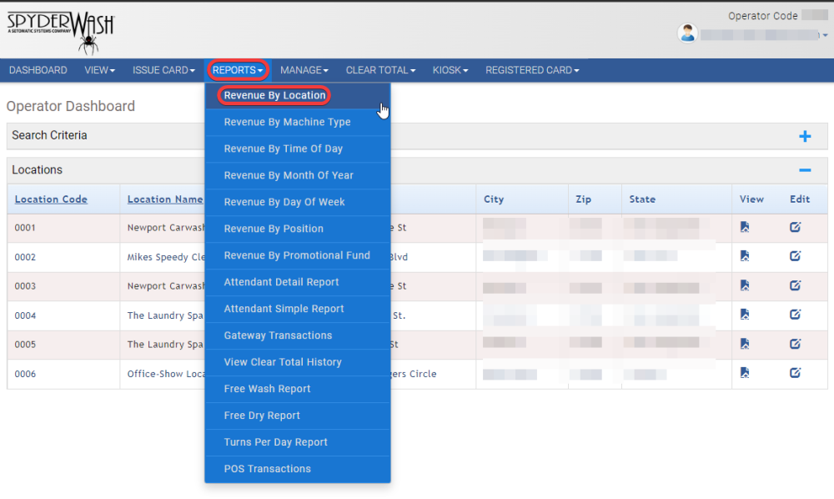Select Revenue By Location report
This screenshot has width=834, height=499.
pos(298,96)
